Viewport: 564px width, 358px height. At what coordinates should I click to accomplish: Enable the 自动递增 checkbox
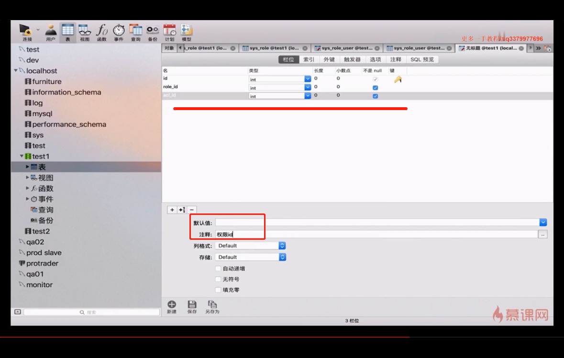[218, 268]
